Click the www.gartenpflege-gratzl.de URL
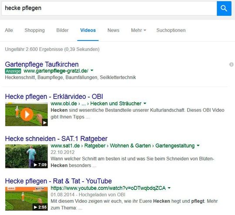Screen dimensions: 235x215 (x=56, y=71)
